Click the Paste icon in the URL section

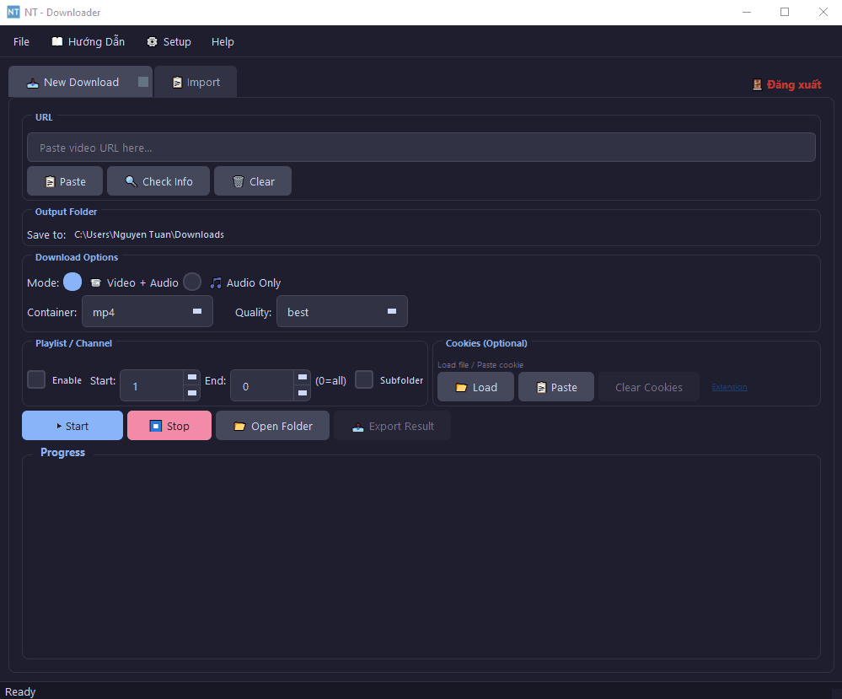[x=50, y=180]
